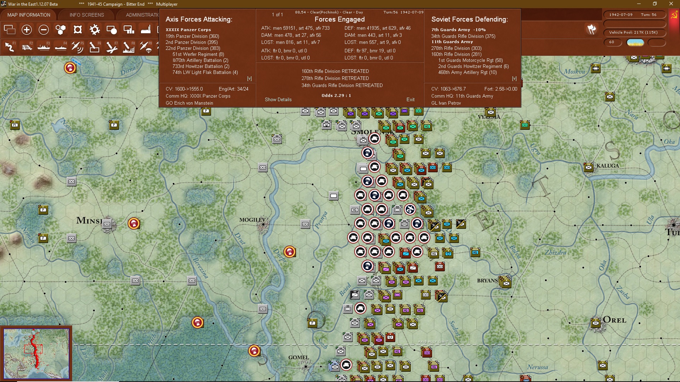Click the Soviet hammer and sickle flag
The width and height of the screenshot is (680, 382).
674,15
